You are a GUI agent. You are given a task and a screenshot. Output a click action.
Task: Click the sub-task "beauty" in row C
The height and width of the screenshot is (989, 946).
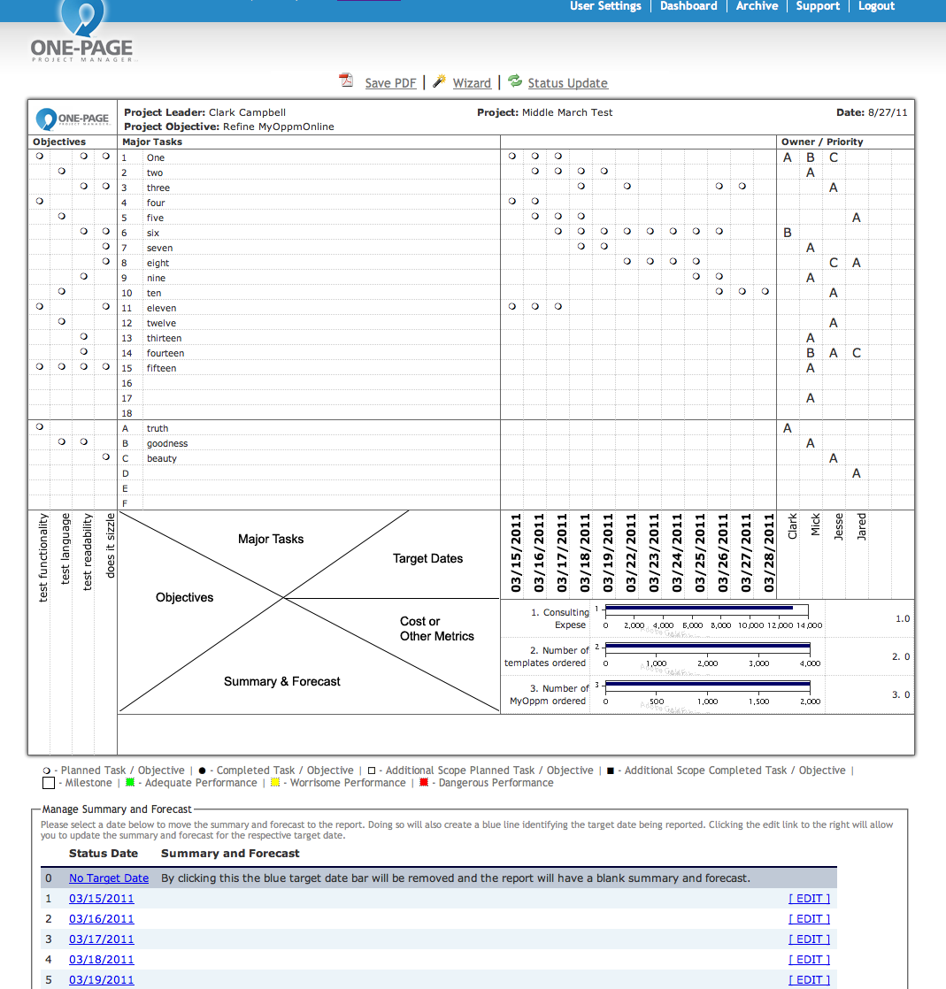coord(162,458)
